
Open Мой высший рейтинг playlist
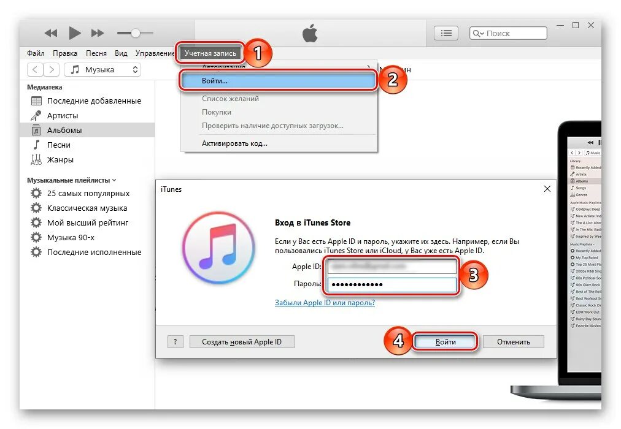point(87,222)
